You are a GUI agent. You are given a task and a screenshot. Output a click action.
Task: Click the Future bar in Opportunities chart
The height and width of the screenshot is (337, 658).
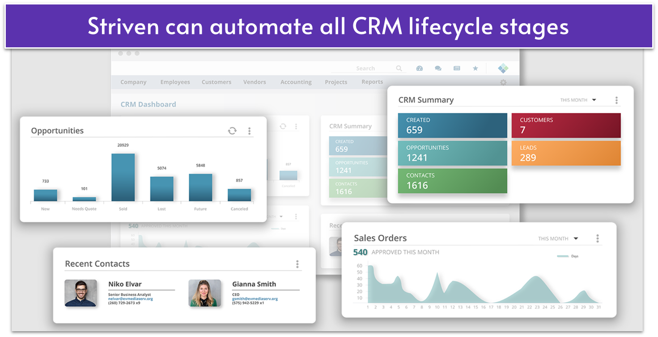point(200,187)
